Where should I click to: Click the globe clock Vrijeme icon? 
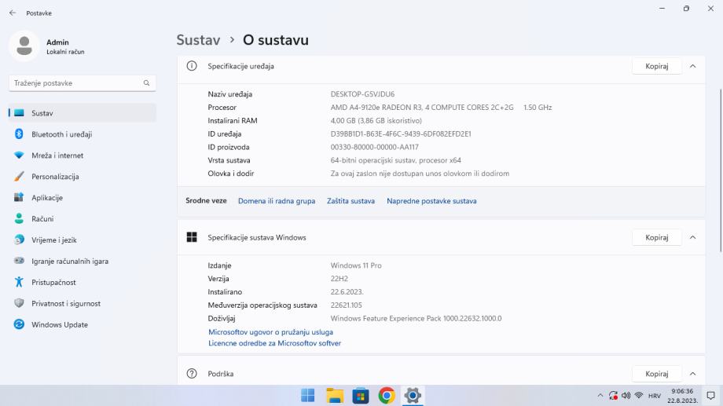click(19, 240)
